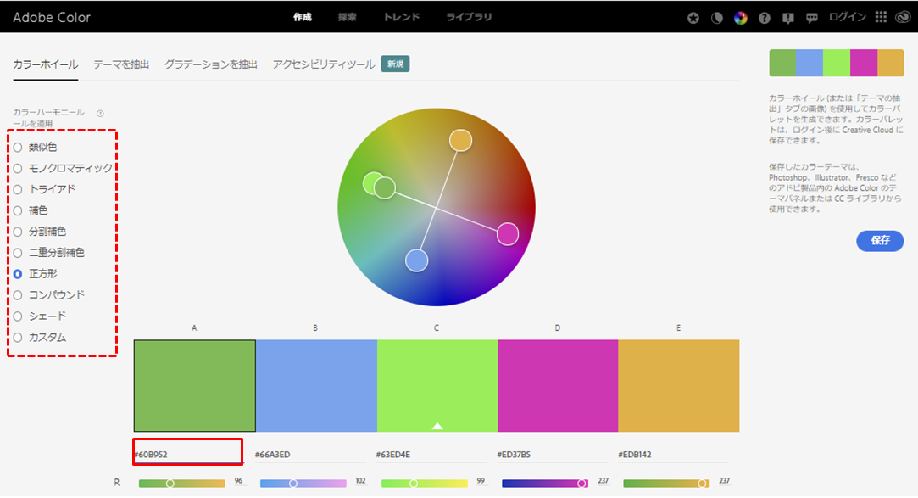
Task: Click the R slider for color D
Action: click(x=545, y=484)
